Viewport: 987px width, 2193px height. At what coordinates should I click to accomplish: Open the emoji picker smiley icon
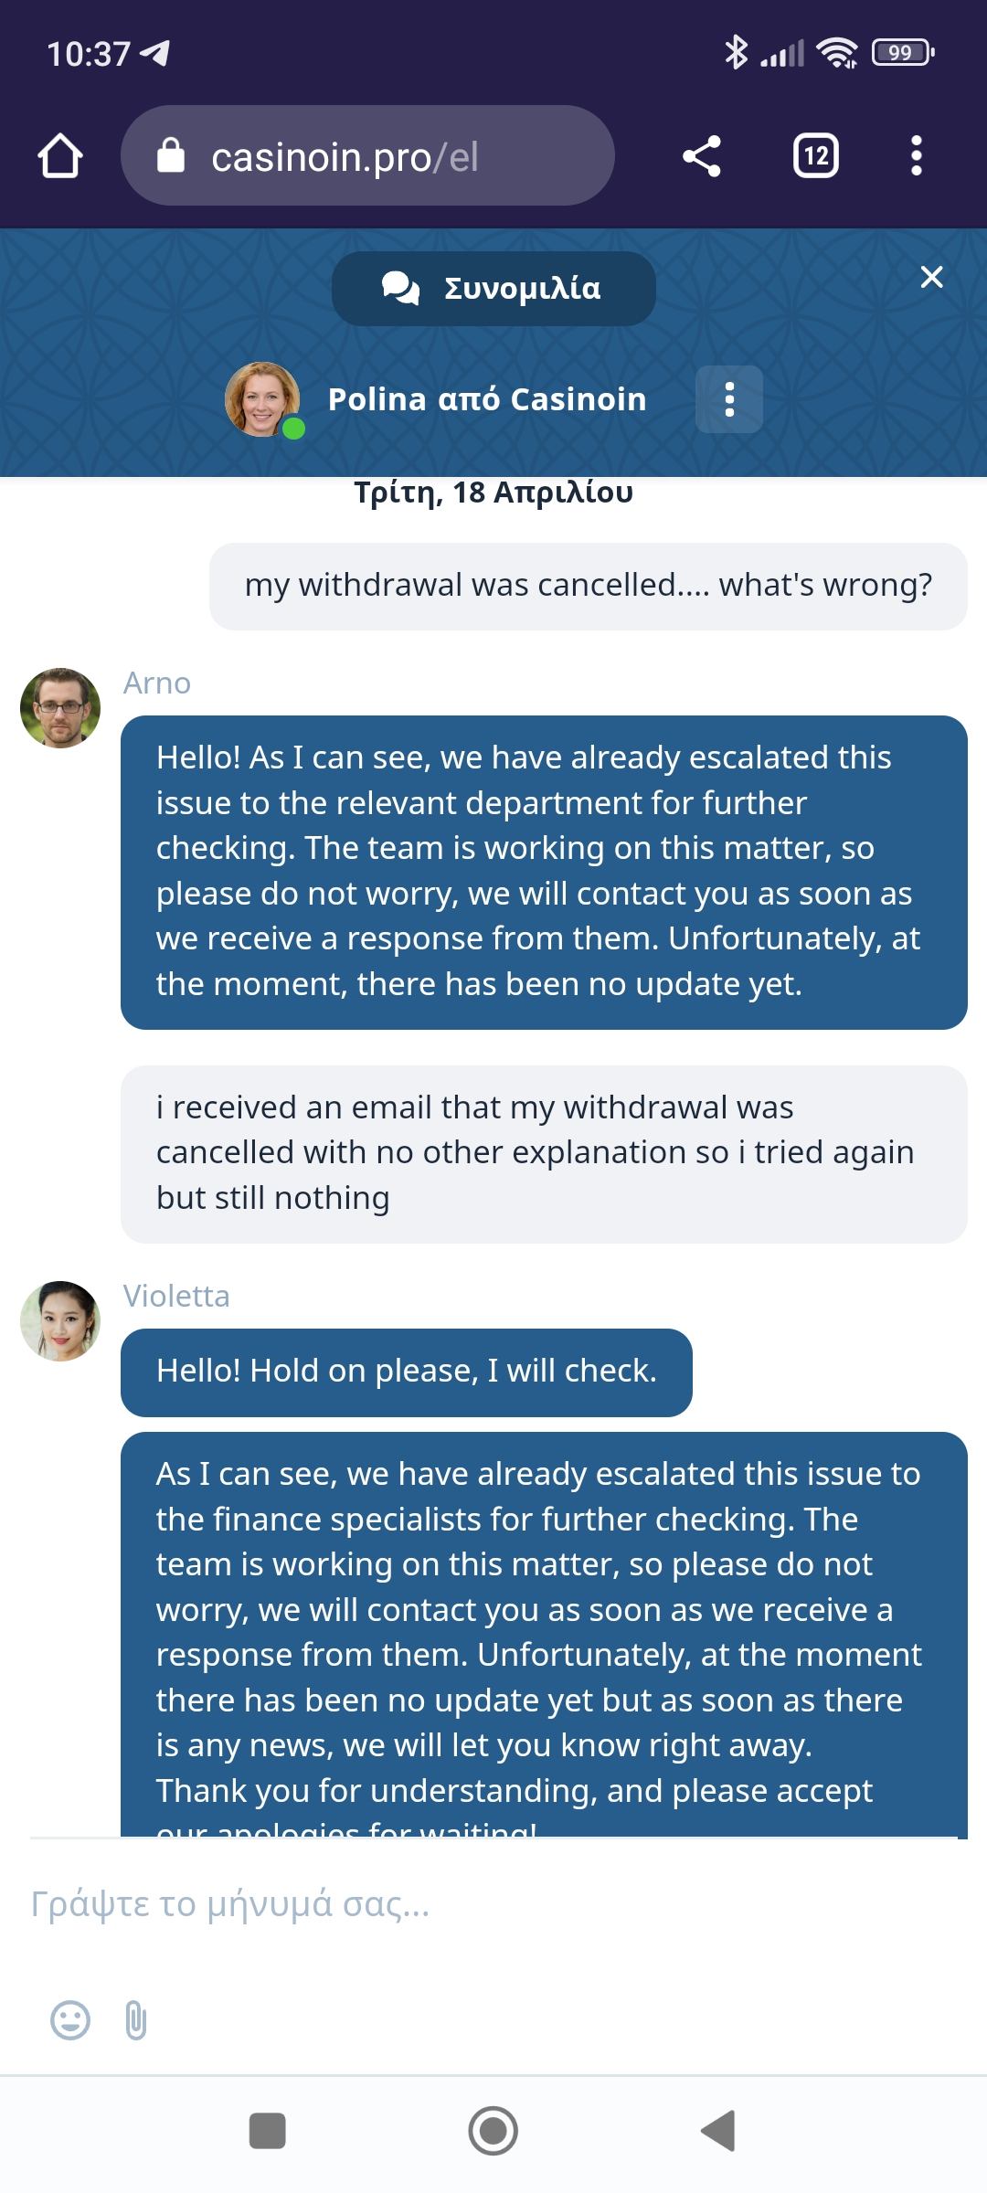[70, 2020]
